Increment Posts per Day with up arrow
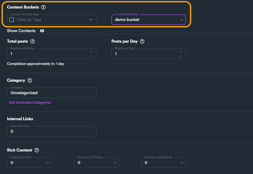The height and width of the screenshot is (174, 253). click(181, 52)
